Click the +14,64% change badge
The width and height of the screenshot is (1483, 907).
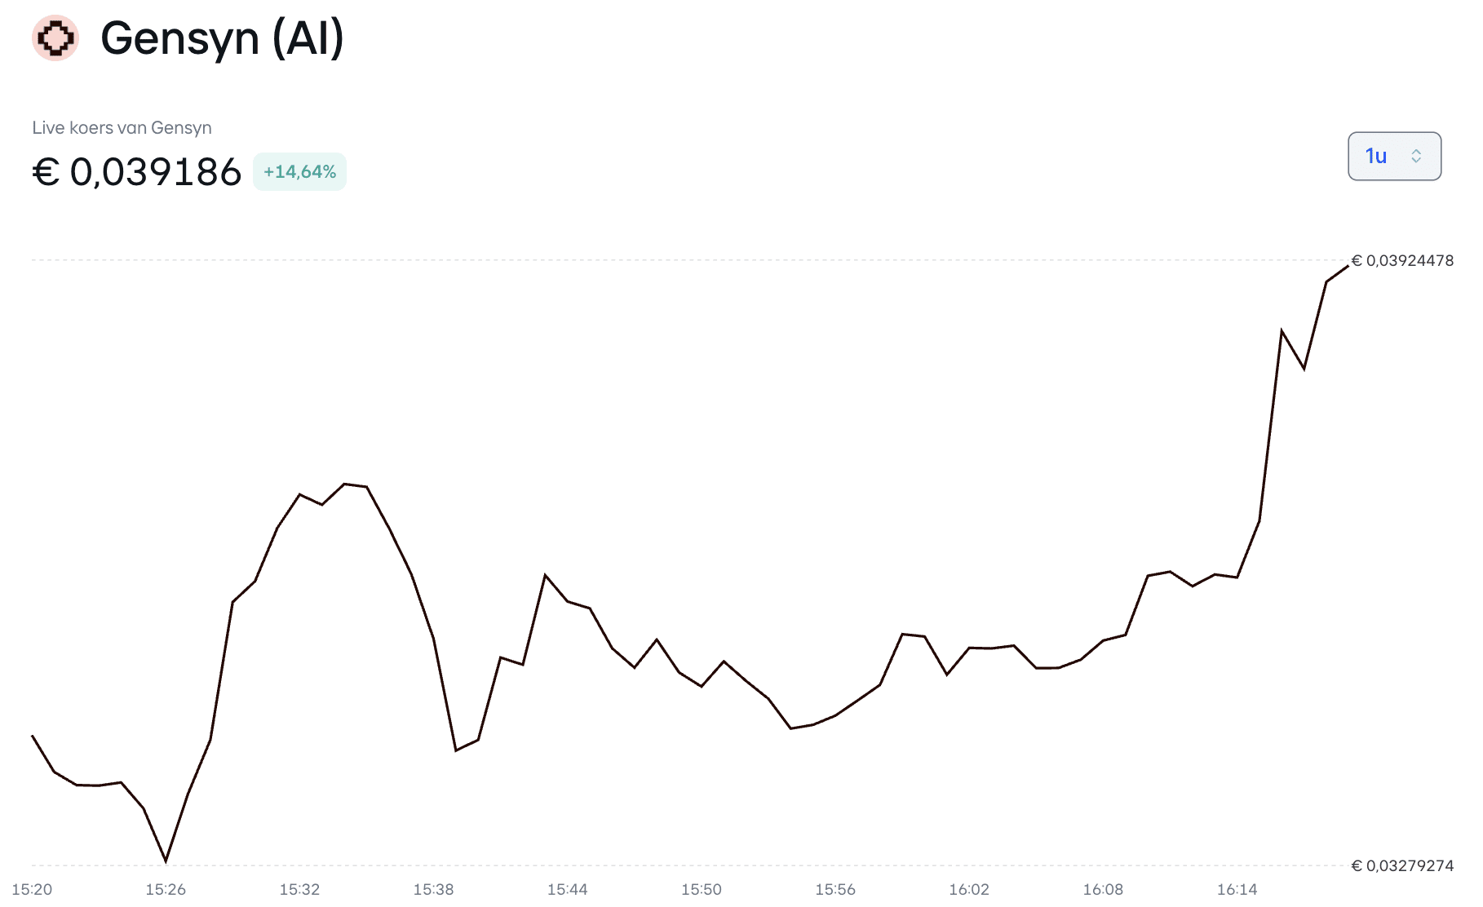tap(299, 172)
